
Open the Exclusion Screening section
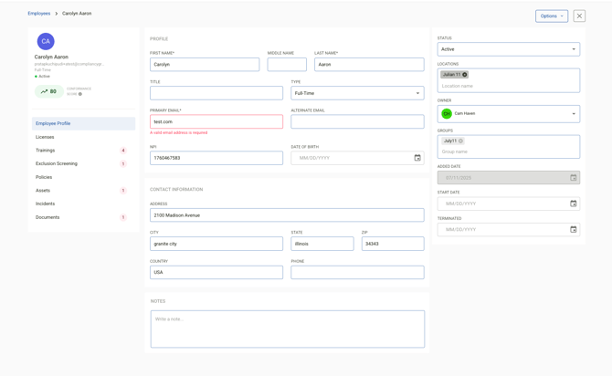pos(83,164)
